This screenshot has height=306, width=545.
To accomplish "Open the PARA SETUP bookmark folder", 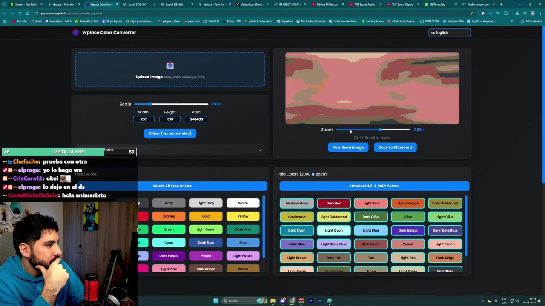I will click(x=430, y=21).
